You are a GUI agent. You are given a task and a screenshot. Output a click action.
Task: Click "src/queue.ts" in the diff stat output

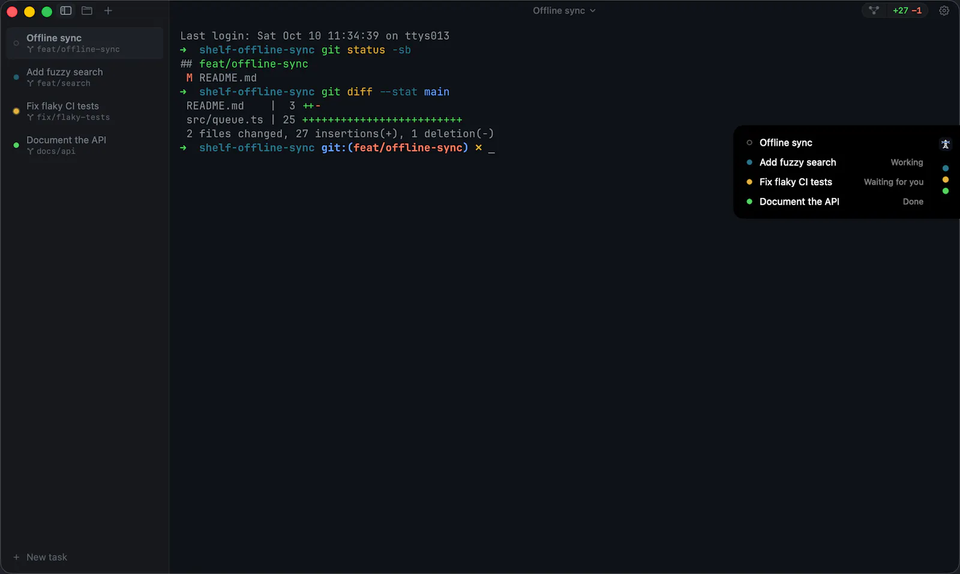(x=224, y=120)
